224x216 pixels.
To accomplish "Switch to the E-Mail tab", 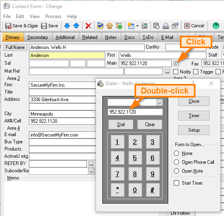I will (167, 37).
